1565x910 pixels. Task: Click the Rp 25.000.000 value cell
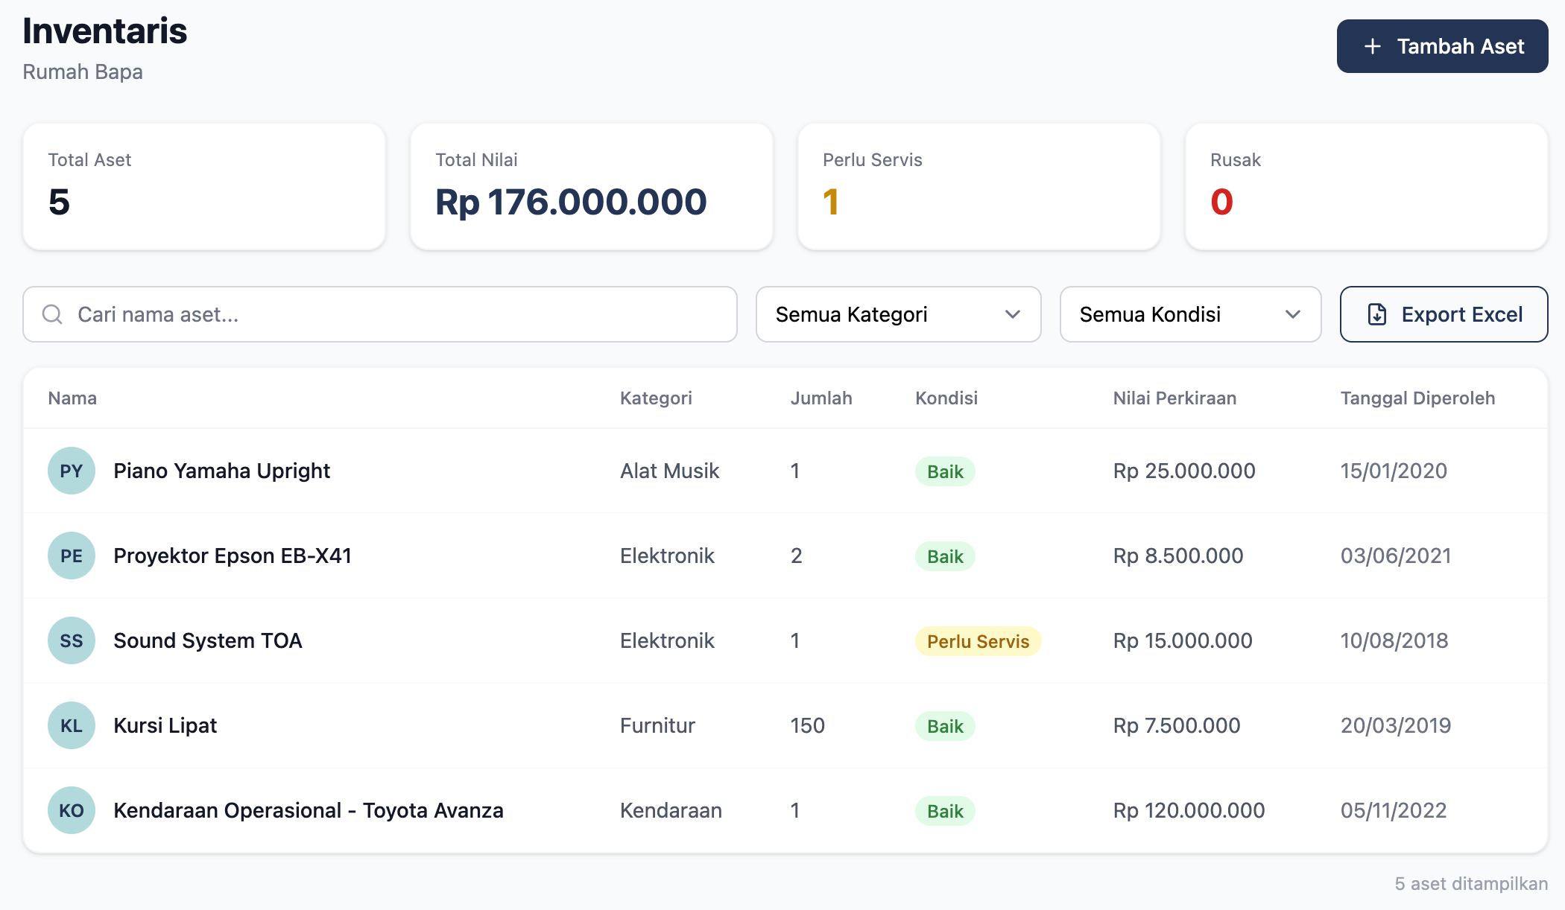pos(1184,471)
